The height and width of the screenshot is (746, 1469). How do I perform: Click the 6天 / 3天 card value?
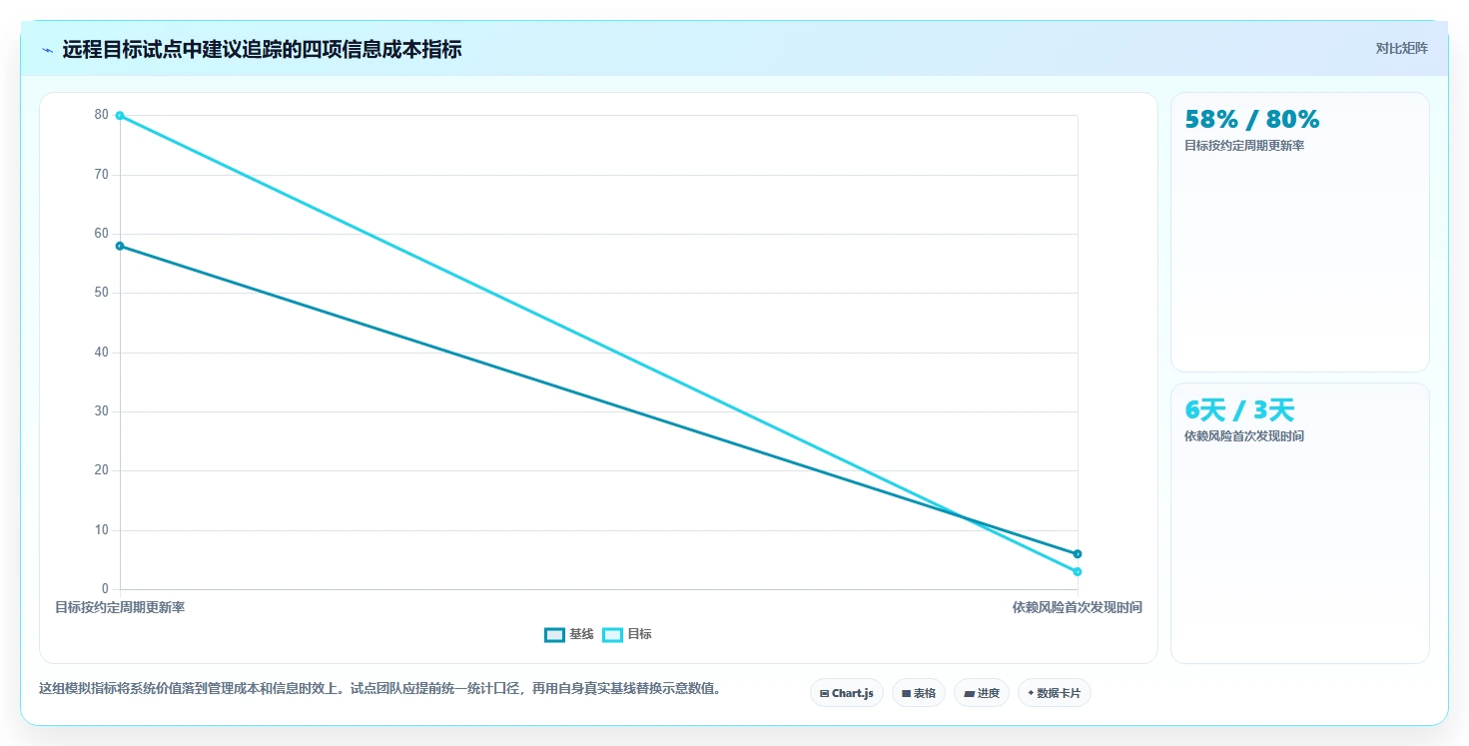pyautogui.click(x=1239, y=410)
